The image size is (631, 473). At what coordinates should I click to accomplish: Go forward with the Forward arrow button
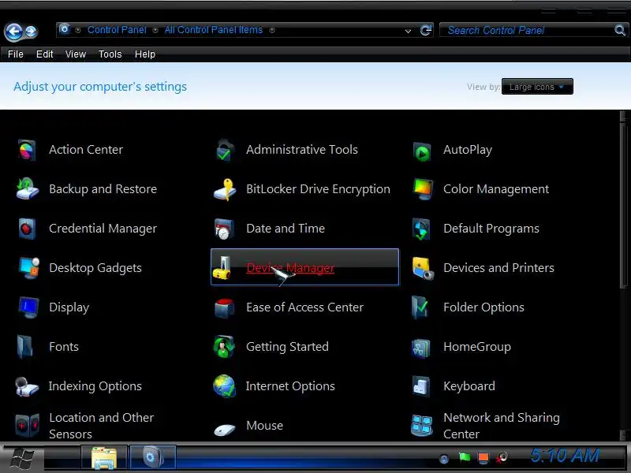coord(31,32)
